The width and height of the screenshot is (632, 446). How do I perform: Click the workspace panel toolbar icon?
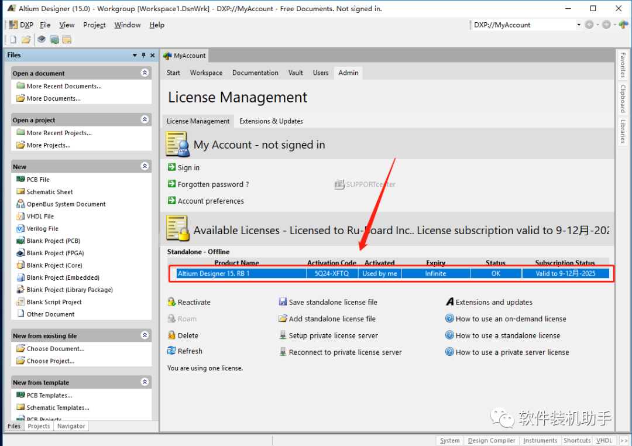point(67,40)
